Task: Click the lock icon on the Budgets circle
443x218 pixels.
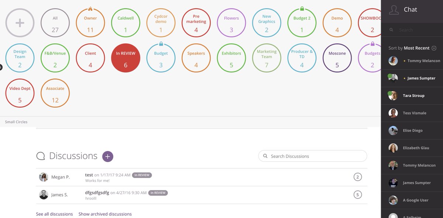Action: click(372, 43)
